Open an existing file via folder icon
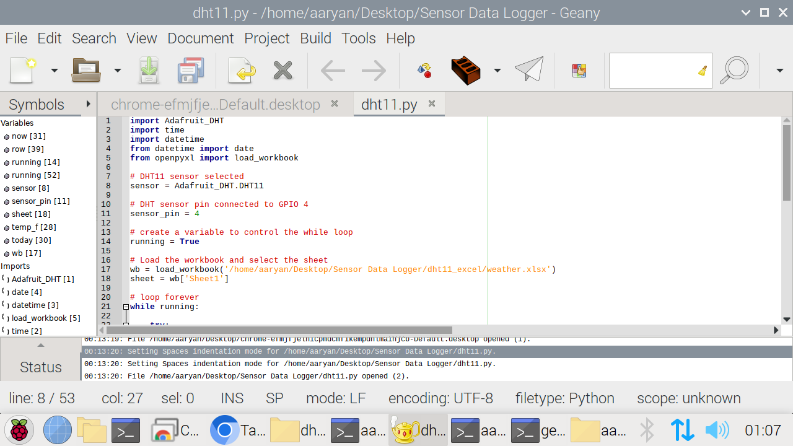The width and height of the screenshot is (793, 446). 86,70
